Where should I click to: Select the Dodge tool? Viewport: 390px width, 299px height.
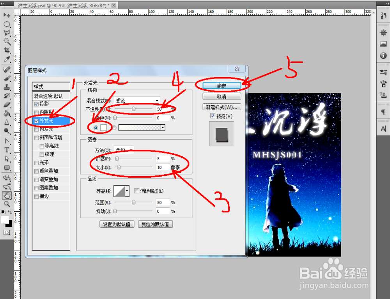coord(7,131)
